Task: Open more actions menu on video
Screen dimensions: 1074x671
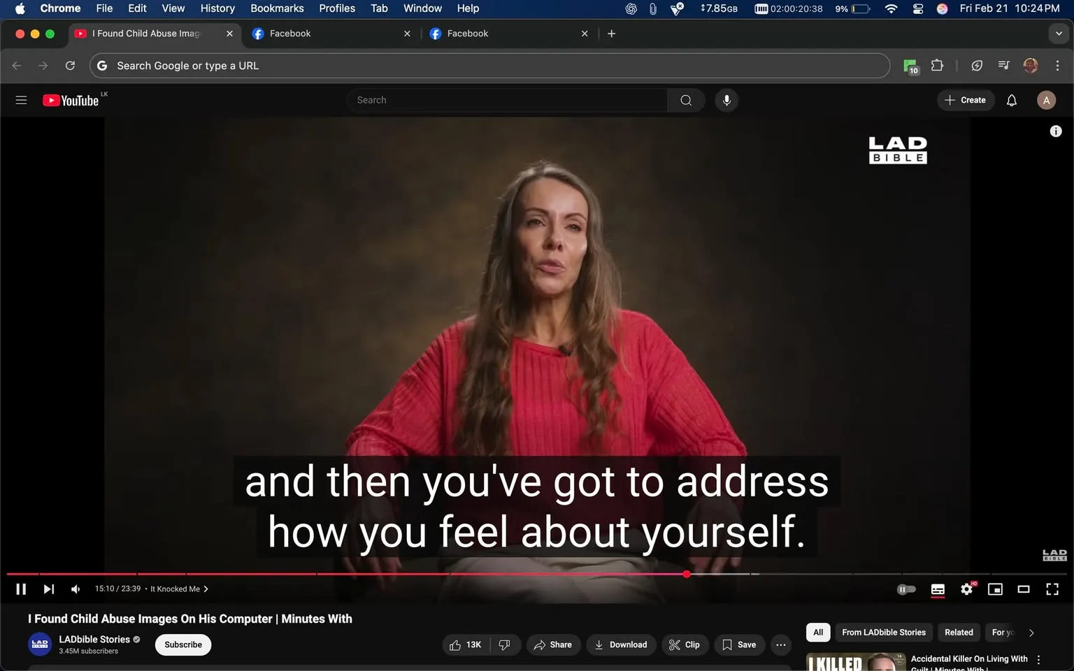Action: [780, 644]
